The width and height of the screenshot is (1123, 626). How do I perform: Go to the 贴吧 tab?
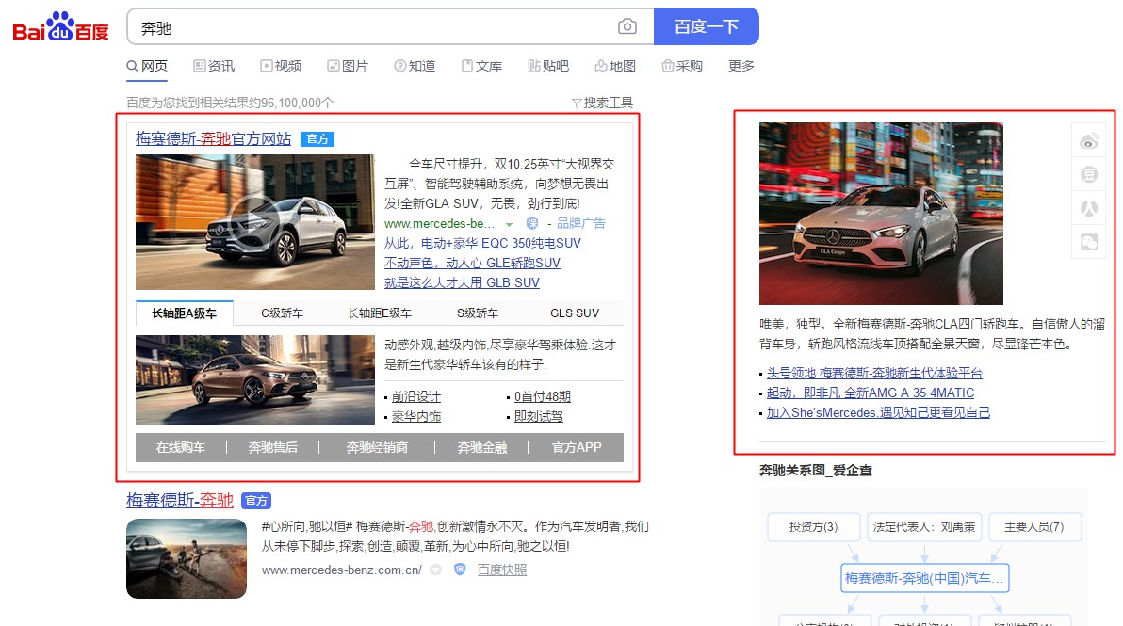pyautogui.click(x=548, y=66)
